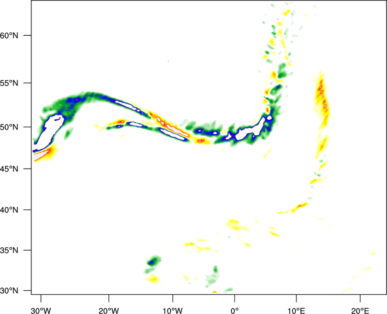Viewport: 387px width, 314px height.
Task: Click the 20°W longitude label
Action: pos(108,311)
